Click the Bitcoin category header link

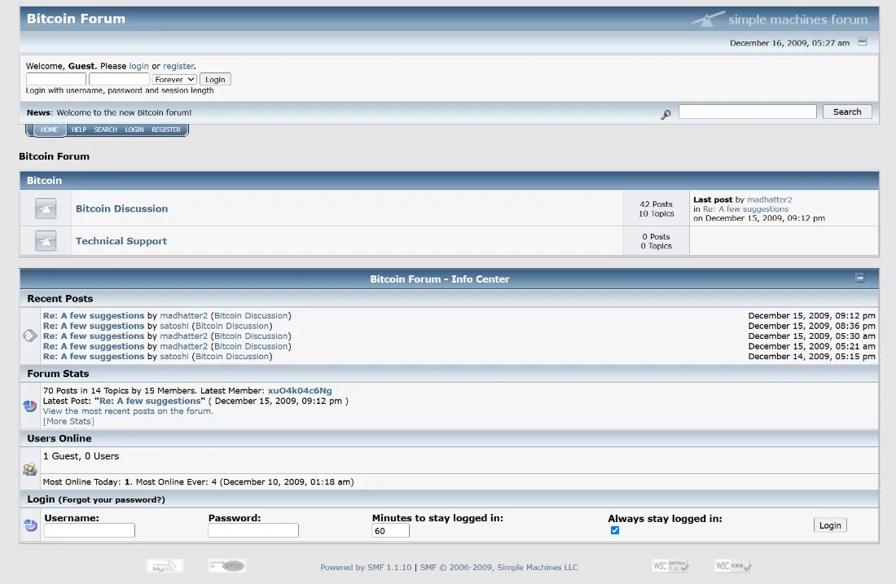coord(44,181)
